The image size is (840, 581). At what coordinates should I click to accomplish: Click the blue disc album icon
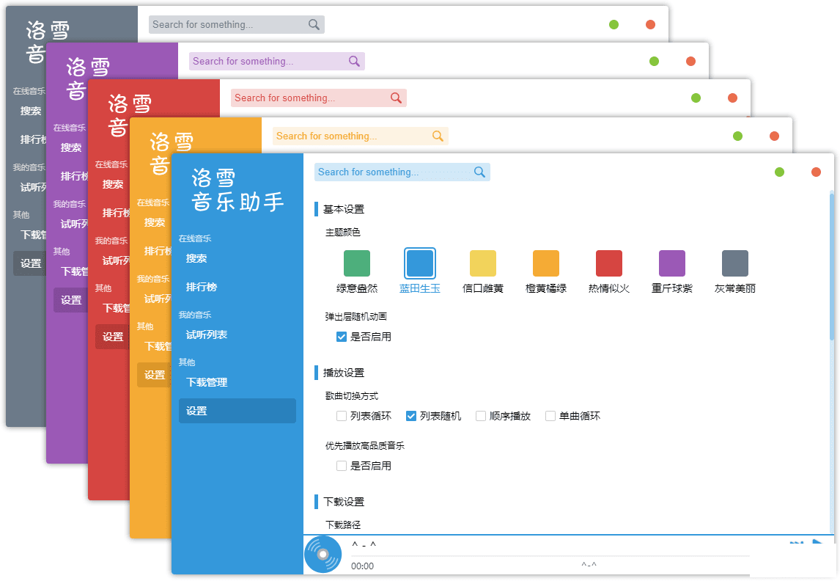pyautogui.click(x=323, y=555)
